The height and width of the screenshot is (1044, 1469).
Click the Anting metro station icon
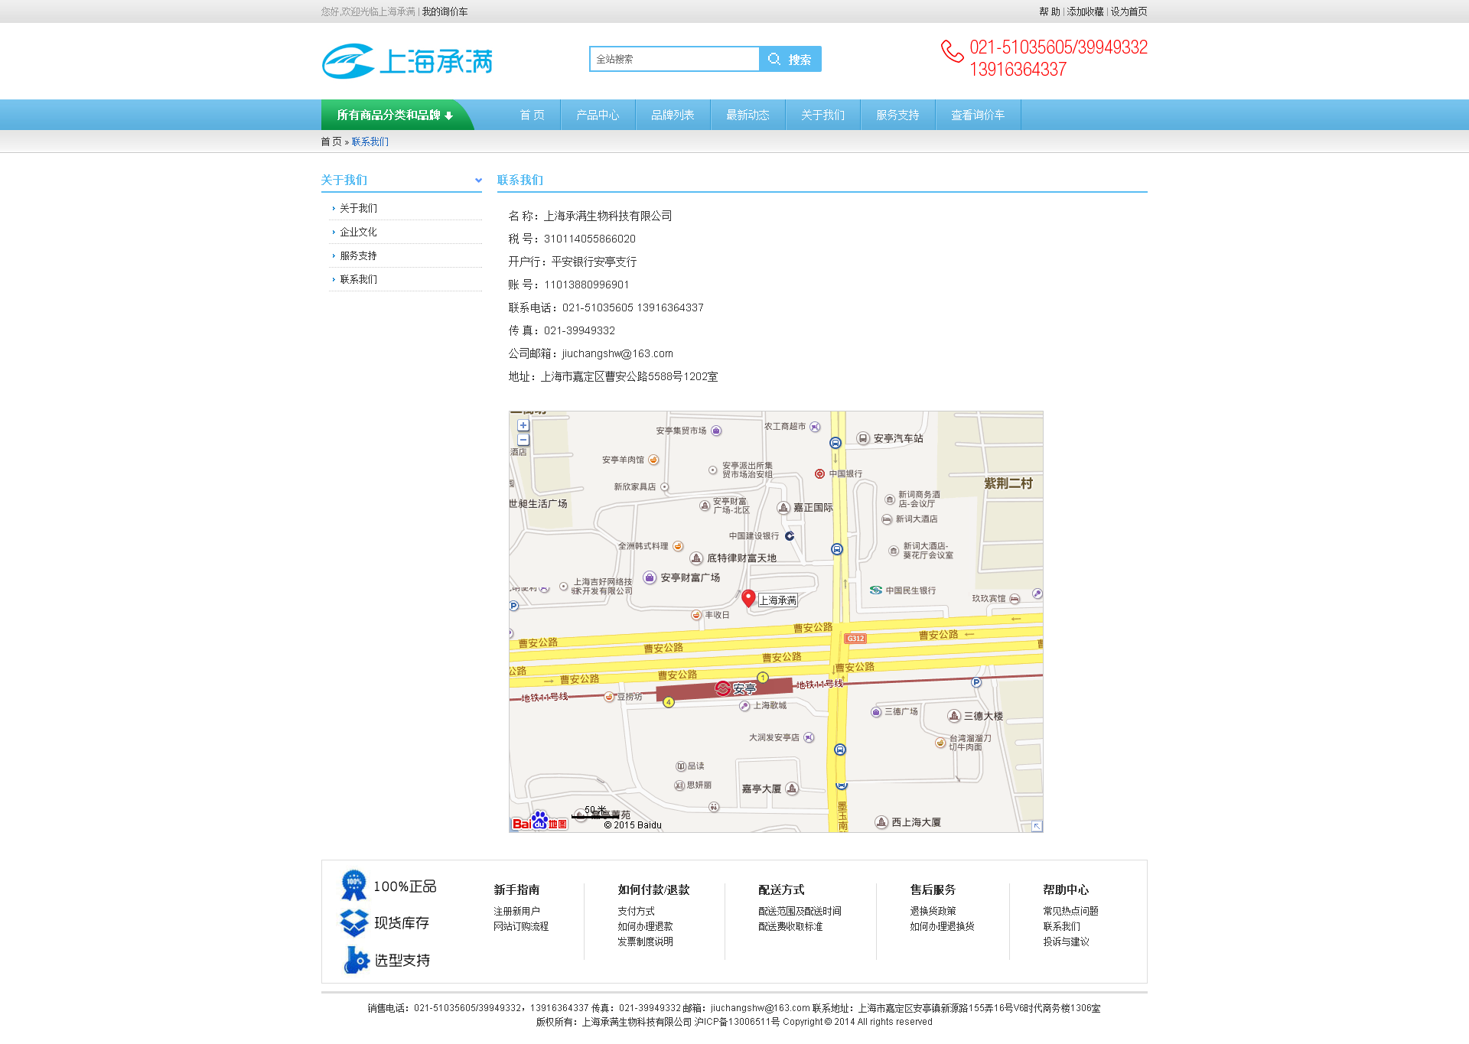point(723,688)
